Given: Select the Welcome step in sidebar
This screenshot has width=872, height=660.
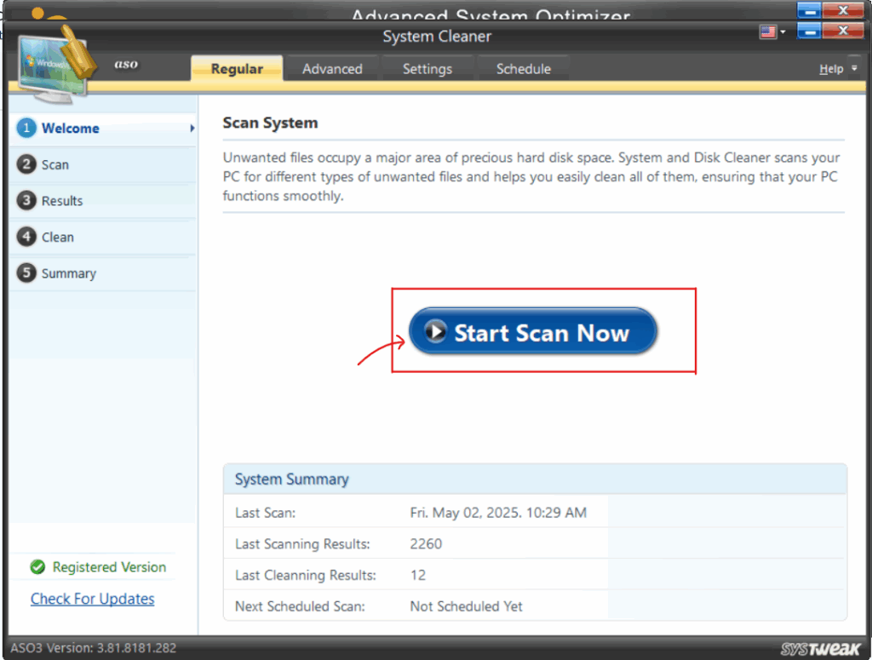Looking at the screenshot, I should (x=103, y=129).
